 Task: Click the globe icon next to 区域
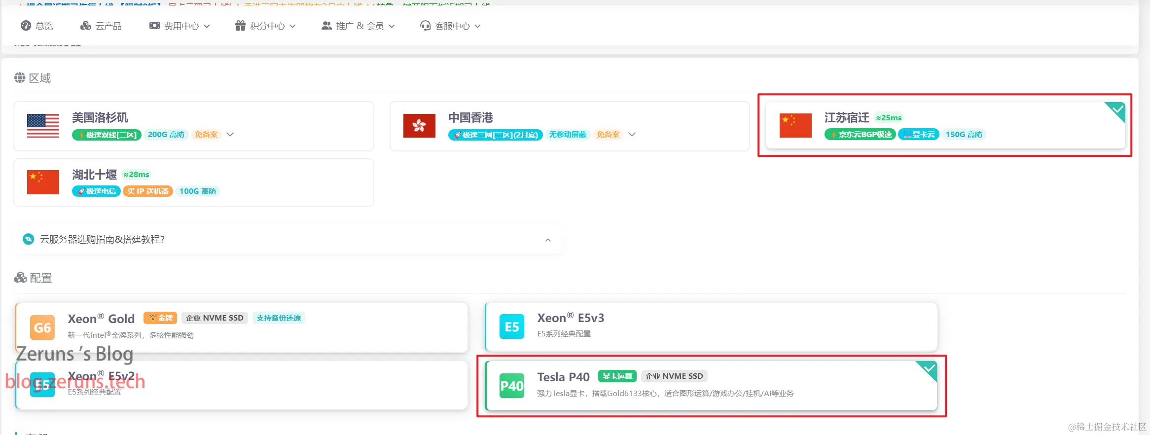pos(20,78)
